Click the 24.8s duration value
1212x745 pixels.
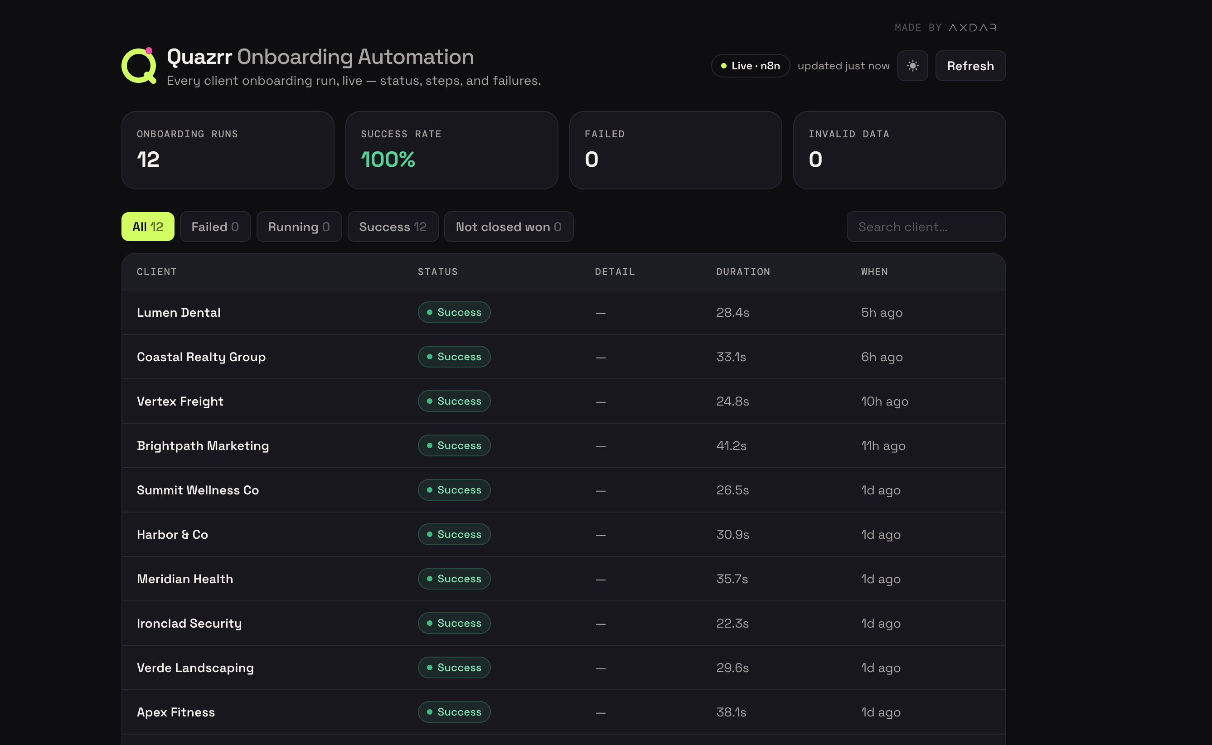coord(732,401)
